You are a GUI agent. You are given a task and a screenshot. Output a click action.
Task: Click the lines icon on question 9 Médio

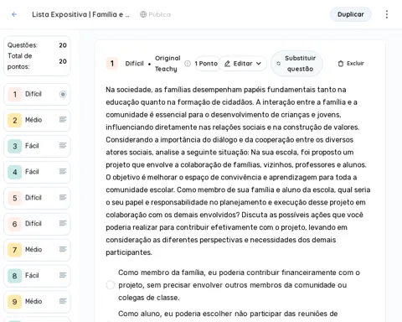(63, 301)
